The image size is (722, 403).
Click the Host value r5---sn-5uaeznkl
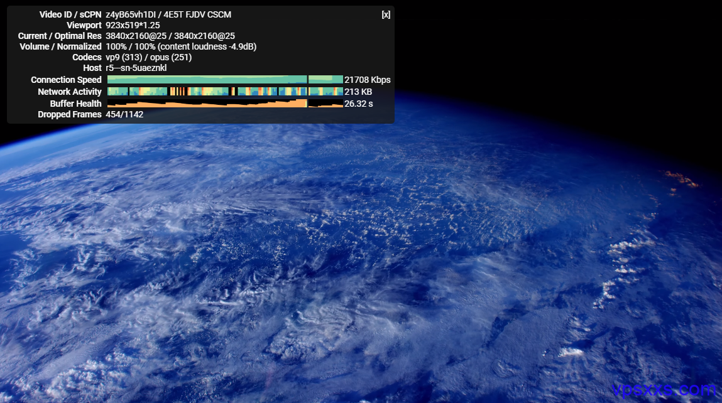136,68
